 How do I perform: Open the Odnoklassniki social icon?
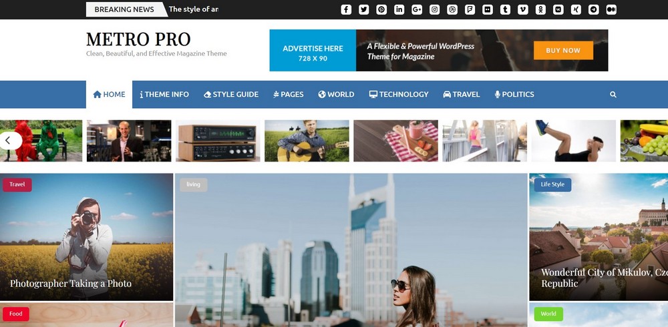point(540,9)
